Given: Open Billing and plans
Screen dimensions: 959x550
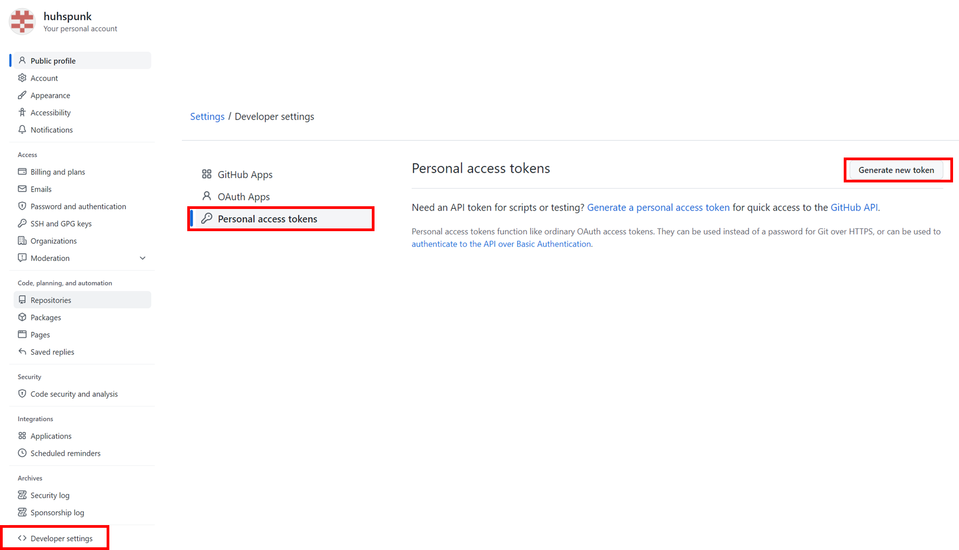Looking at the screenshot, I should click(82, 172).
